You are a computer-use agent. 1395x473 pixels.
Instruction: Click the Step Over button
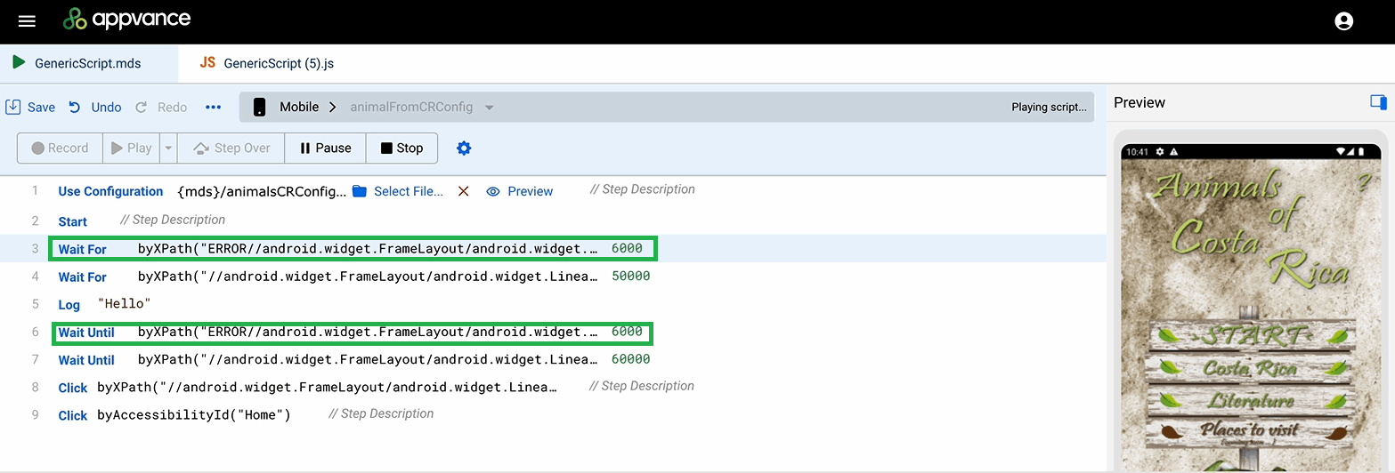click(x=231, y=148)
